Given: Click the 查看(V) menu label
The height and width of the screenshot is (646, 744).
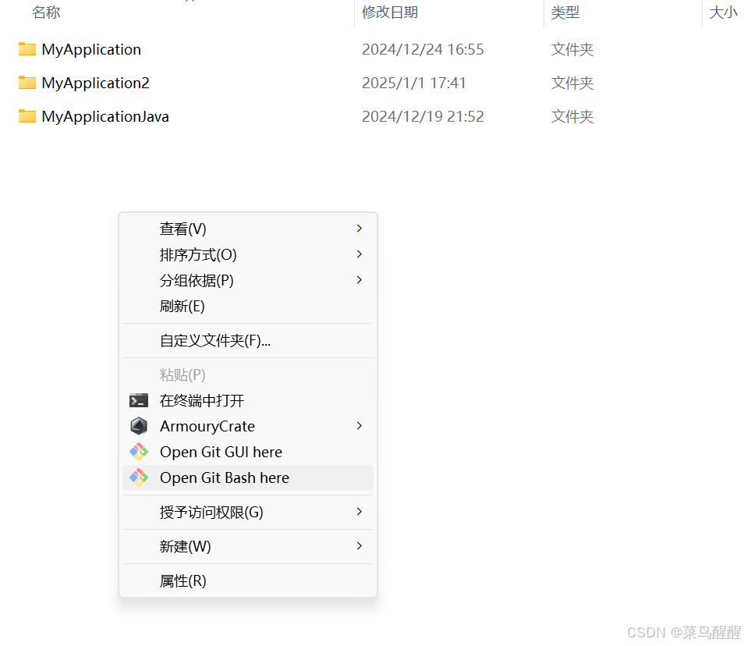Looking at the screenshot, I should click(x=183, y=229).
